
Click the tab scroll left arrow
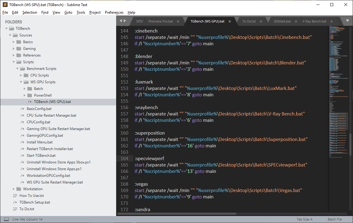point(121,21)
